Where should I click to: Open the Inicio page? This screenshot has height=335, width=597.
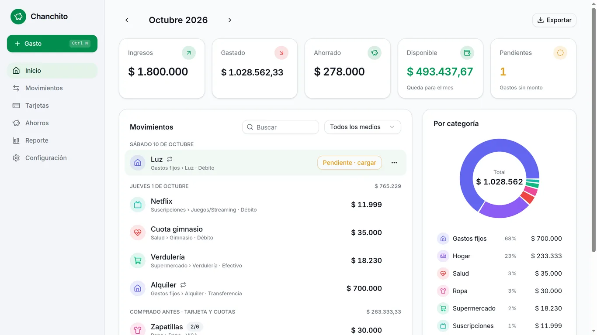pyautogui.click(x=52, y=71)
